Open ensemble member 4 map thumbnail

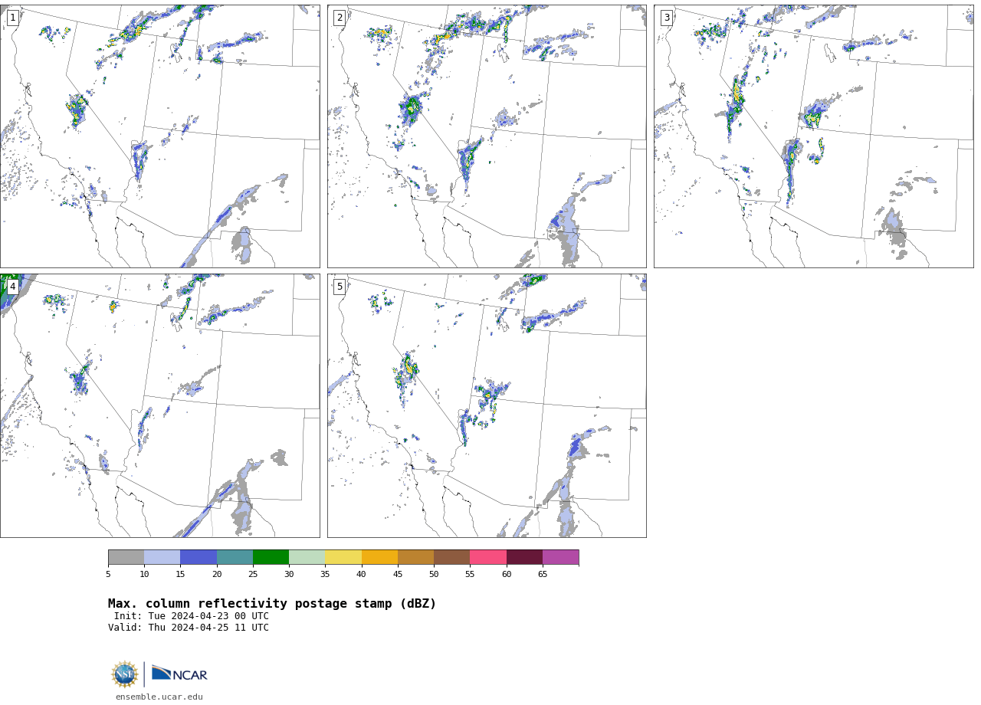(159, 405)
